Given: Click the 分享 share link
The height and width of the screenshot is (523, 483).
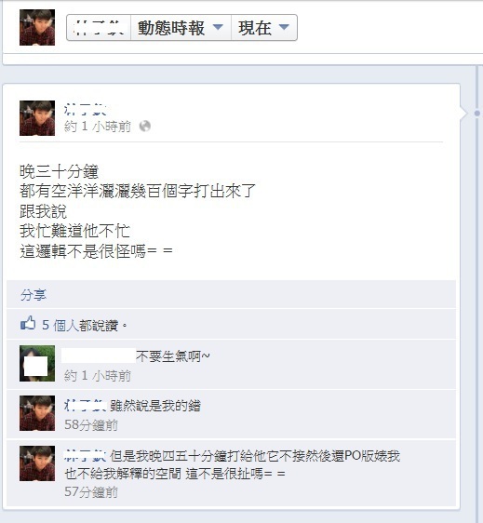Looking at the screenshot, I should tap(33, 295).
